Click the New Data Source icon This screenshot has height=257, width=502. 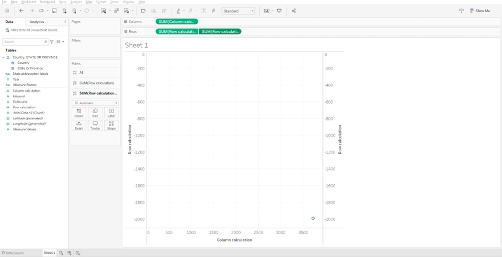64,11
